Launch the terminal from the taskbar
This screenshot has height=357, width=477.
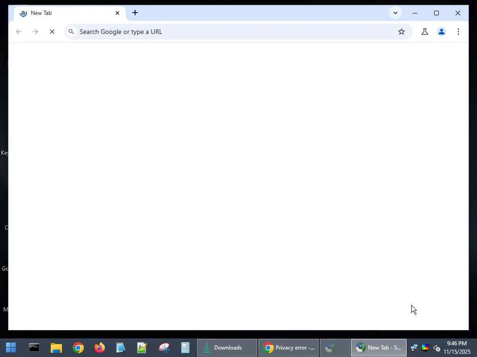pyautogui.click(x=34, y=348)
